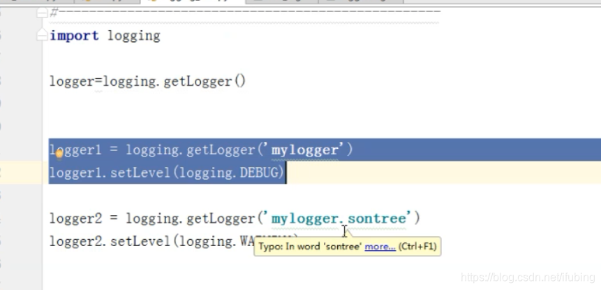The height and width of the screenshot is (290, 601).
Task: Click the 'mylogger' string in the logger1 line
Action: point(305,150)
